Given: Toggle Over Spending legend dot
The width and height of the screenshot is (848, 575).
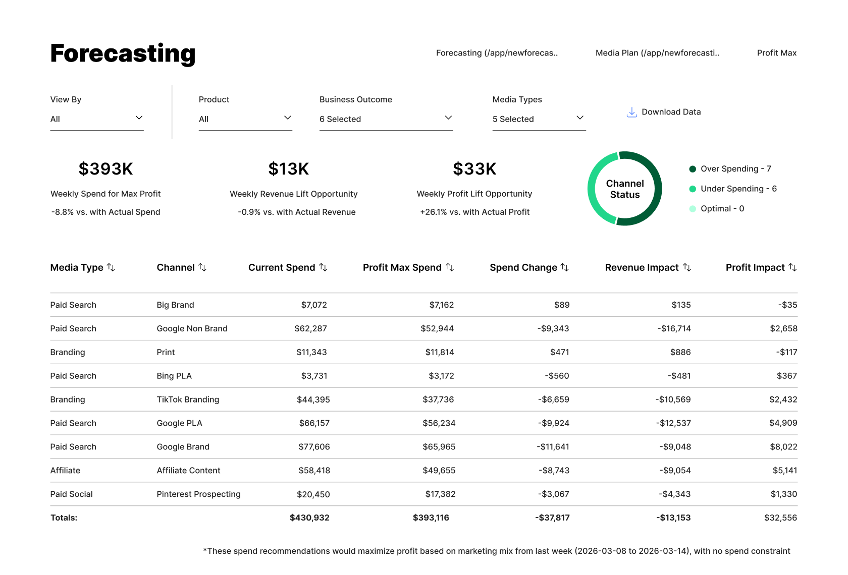Looking at the screenshot, I should click(693, 169).
